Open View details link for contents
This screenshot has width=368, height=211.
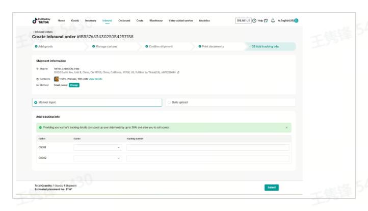tap(95, 79)
